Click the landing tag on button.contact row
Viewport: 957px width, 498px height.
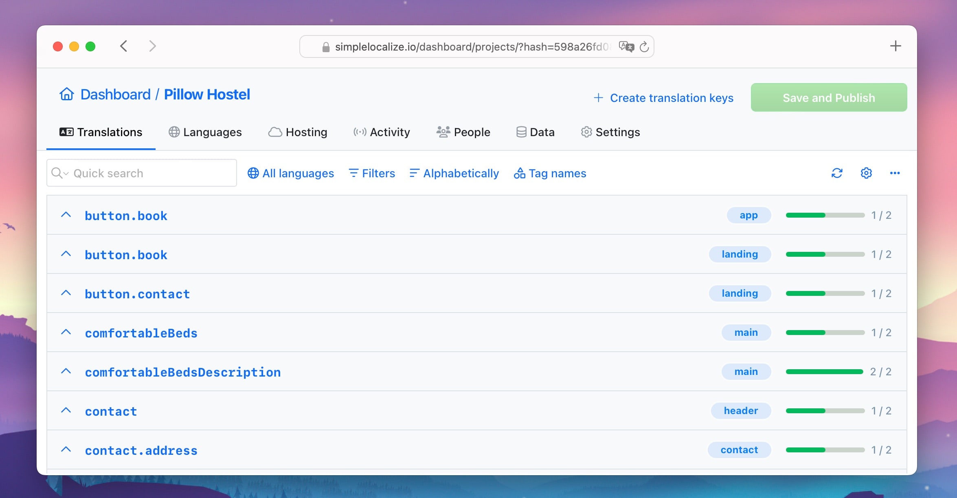pyautogui.click(x=740, y=293)
